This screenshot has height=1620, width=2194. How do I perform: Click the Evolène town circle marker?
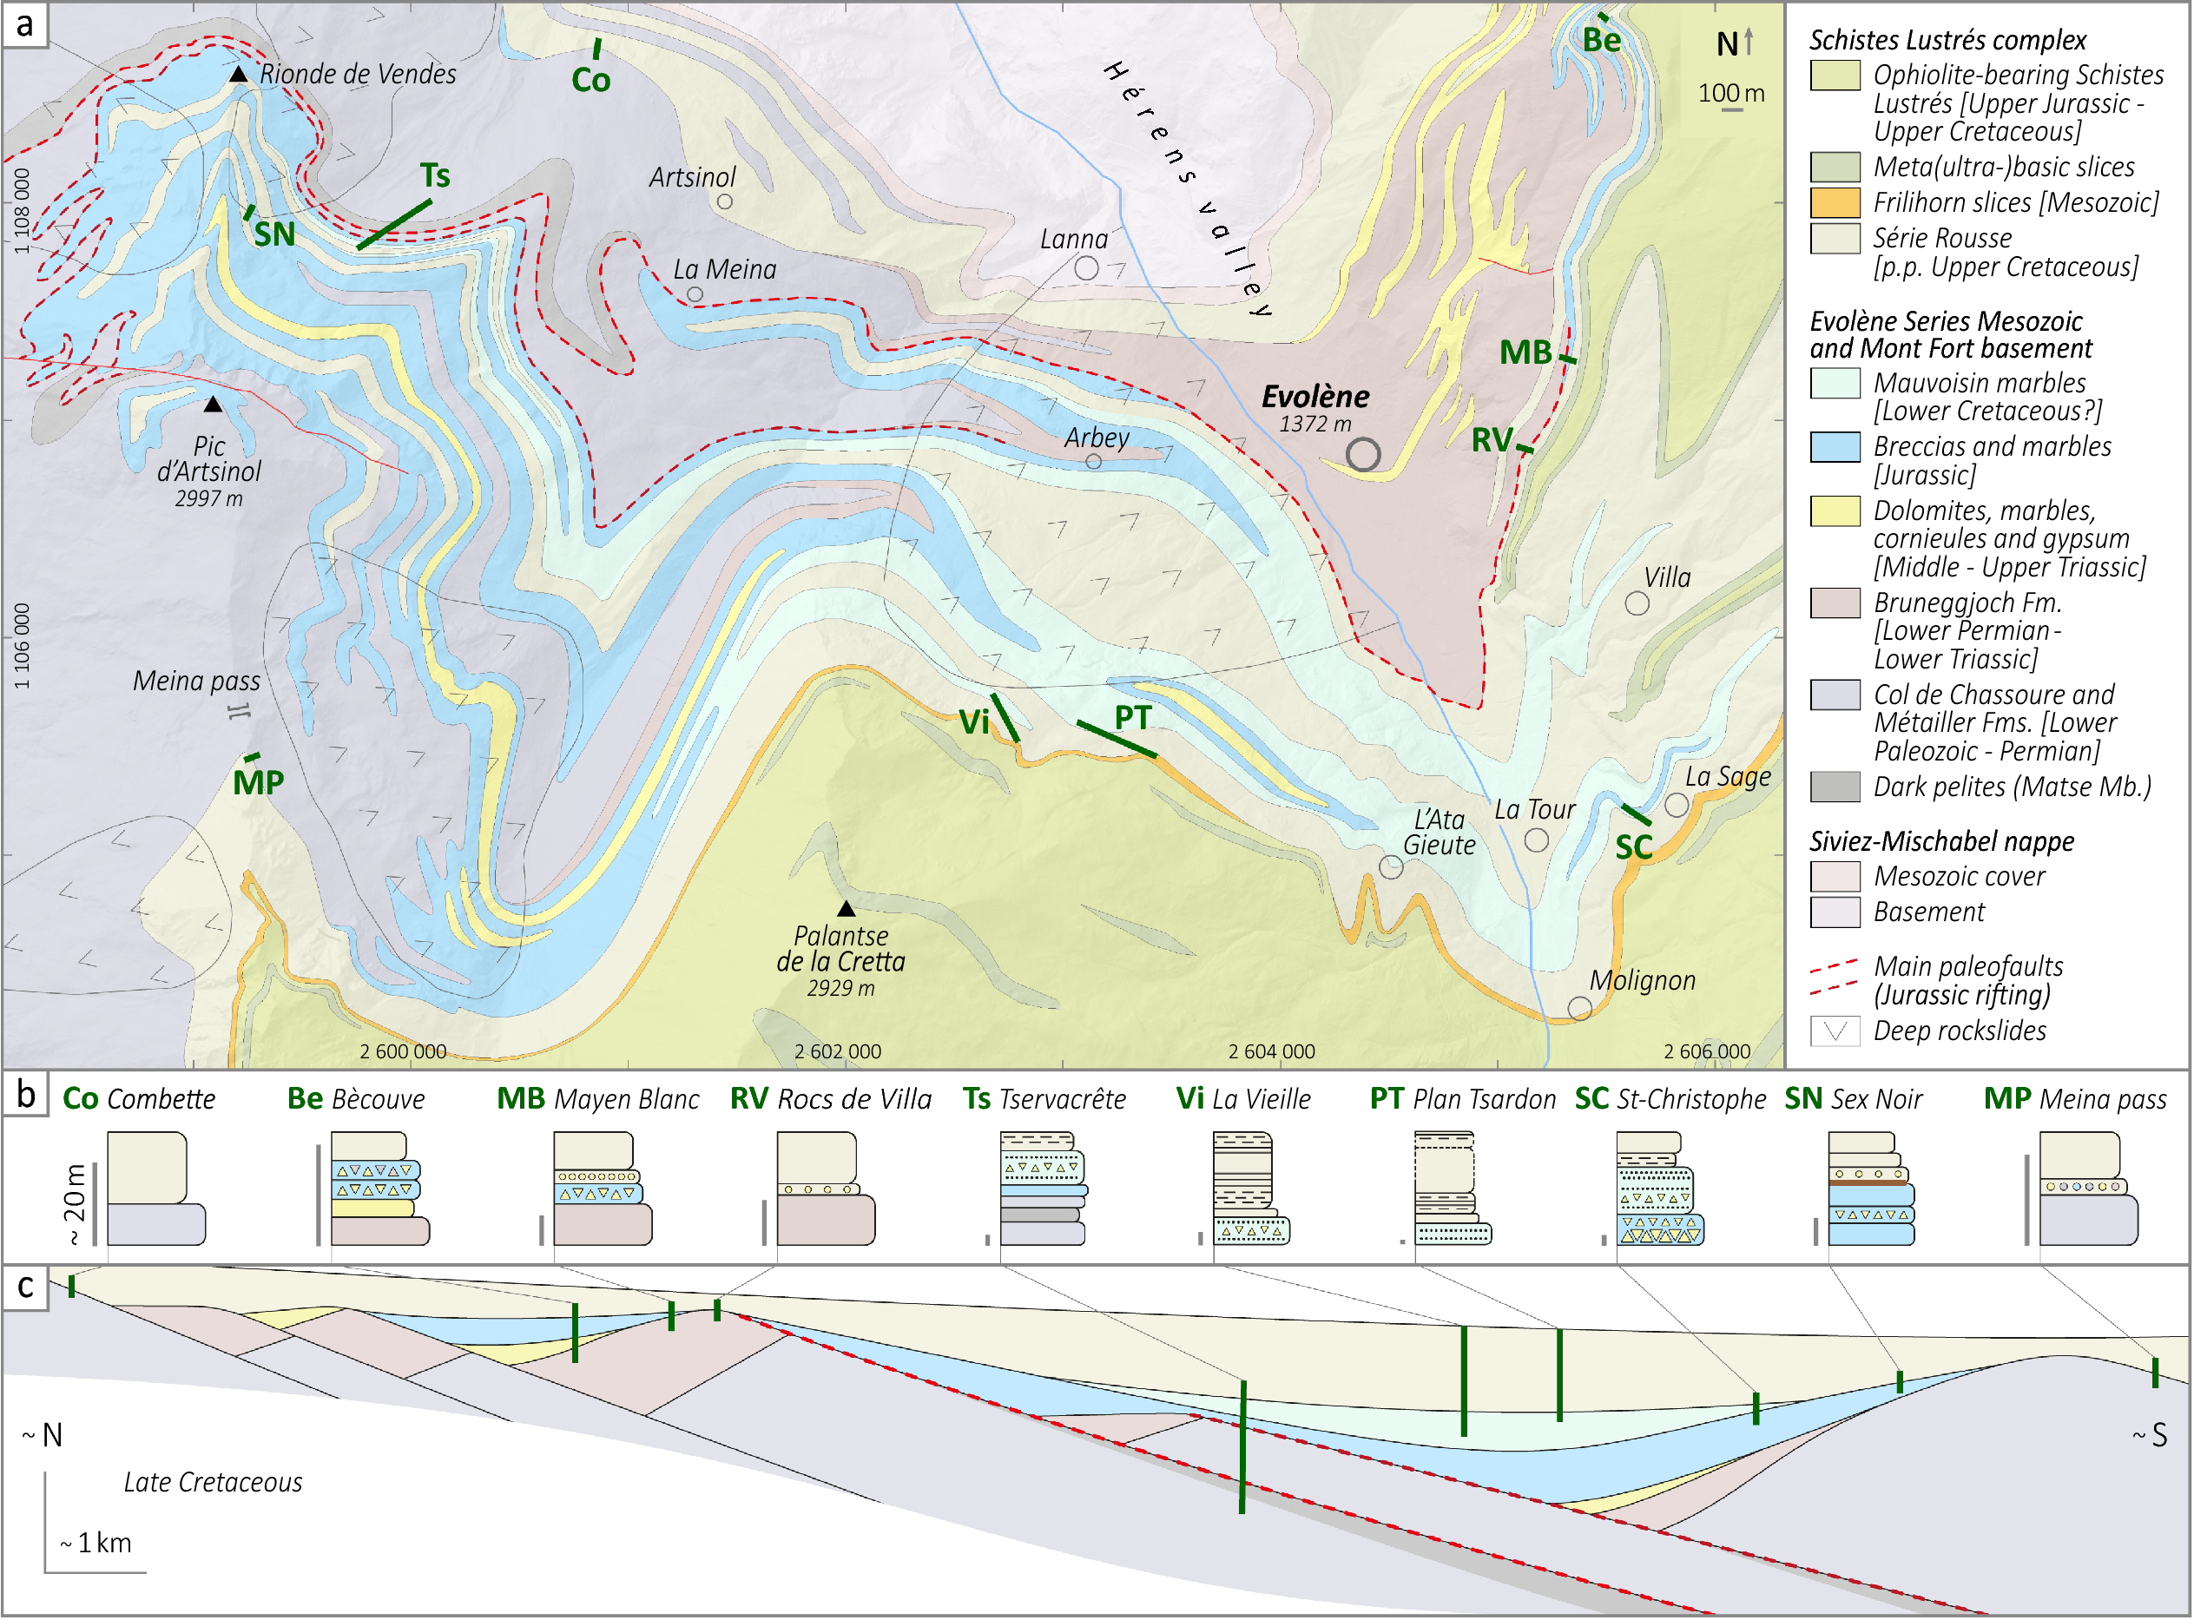click(x=1363, y=454)
